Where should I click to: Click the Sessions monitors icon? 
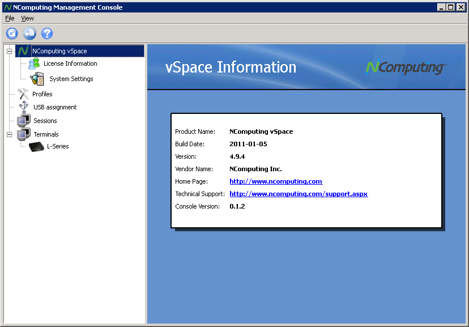[x=24, y=121]
